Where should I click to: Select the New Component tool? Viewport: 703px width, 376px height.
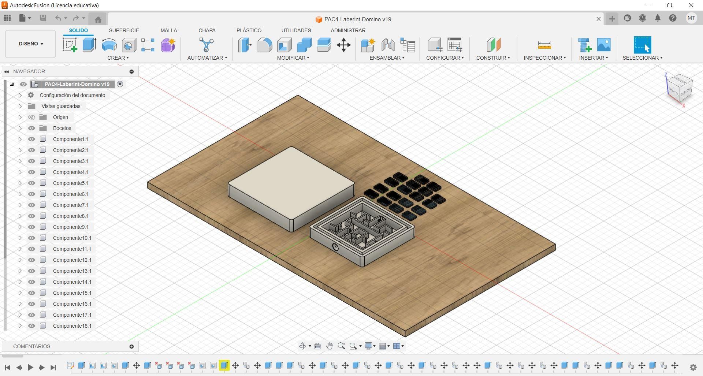coord(368,45)
